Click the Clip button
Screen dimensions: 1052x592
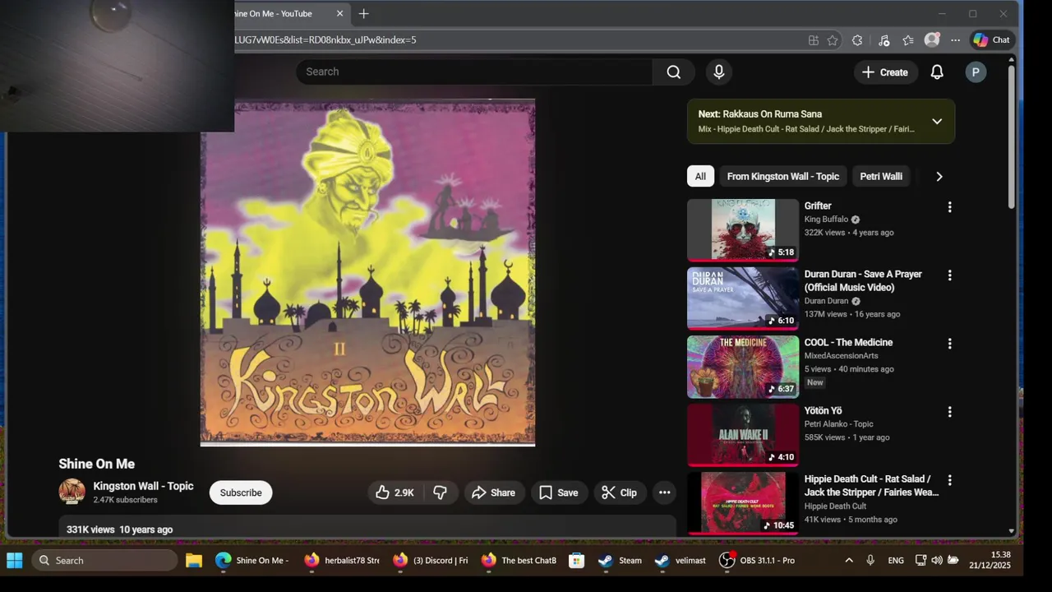[620, 493]
